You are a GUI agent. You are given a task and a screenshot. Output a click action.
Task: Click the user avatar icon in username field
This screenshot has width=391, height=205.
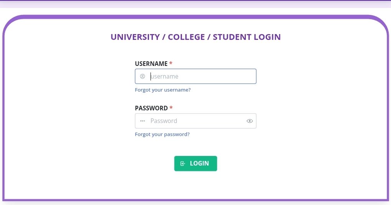[x=142, y=76]
